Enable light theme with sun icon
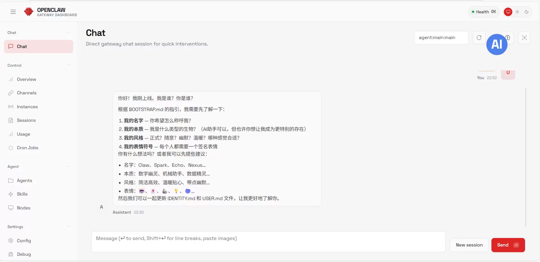The width and height of the screenshot is (540, 262). pyautogui.click(x=517, y=12)
